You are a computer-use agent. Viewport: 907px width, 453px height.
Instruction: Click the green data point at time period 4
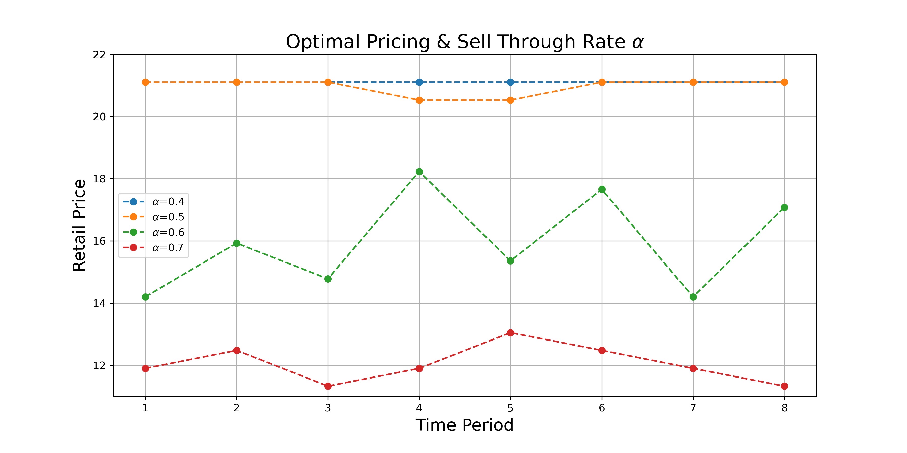[419, 172]
